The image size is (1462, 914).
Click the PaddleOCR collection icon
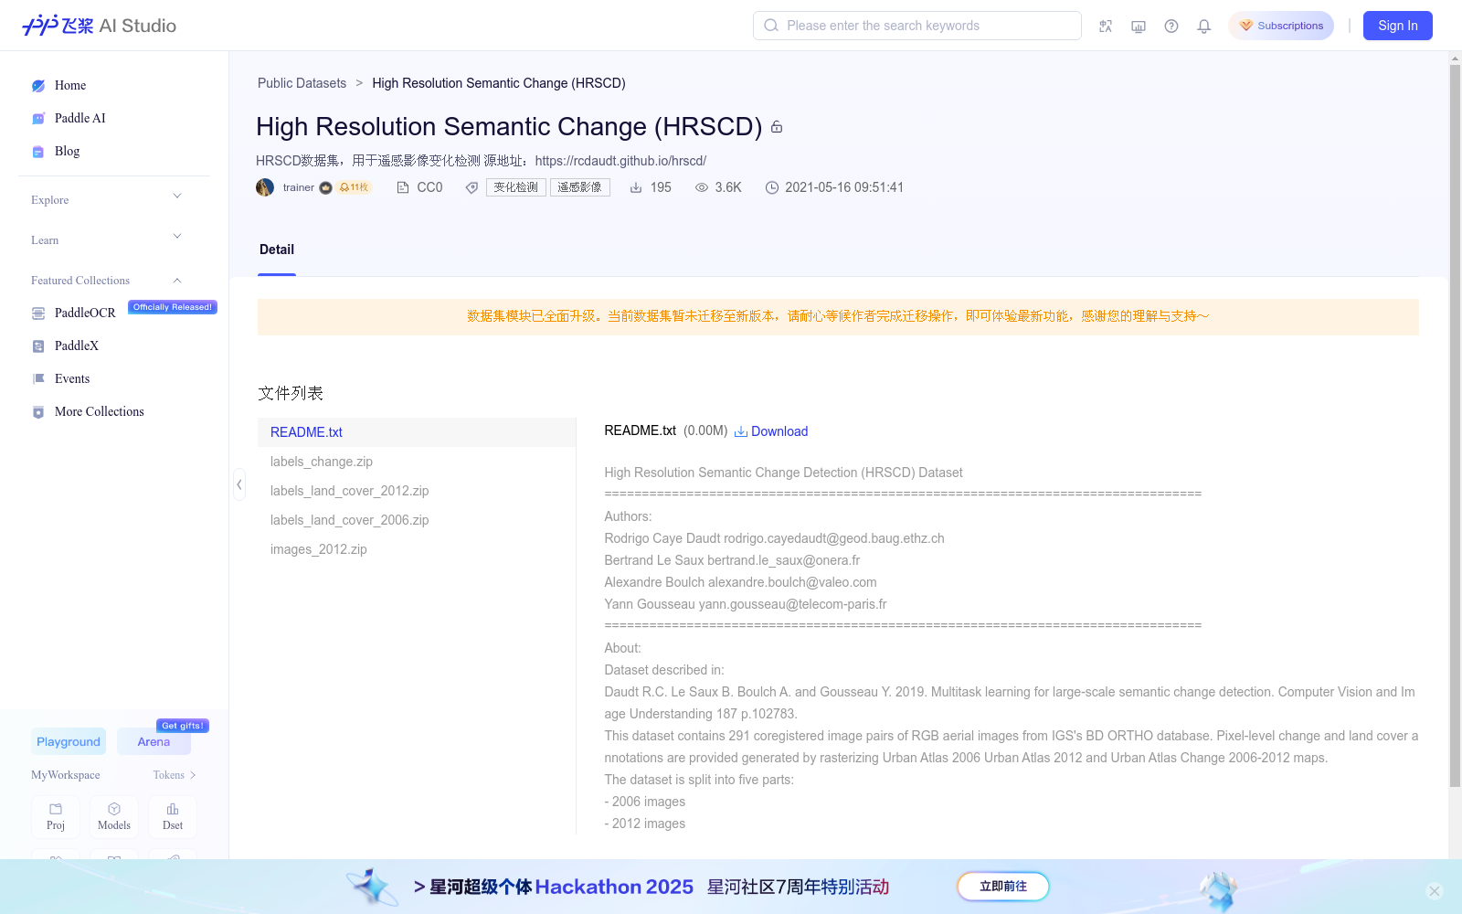coord(38,314)
